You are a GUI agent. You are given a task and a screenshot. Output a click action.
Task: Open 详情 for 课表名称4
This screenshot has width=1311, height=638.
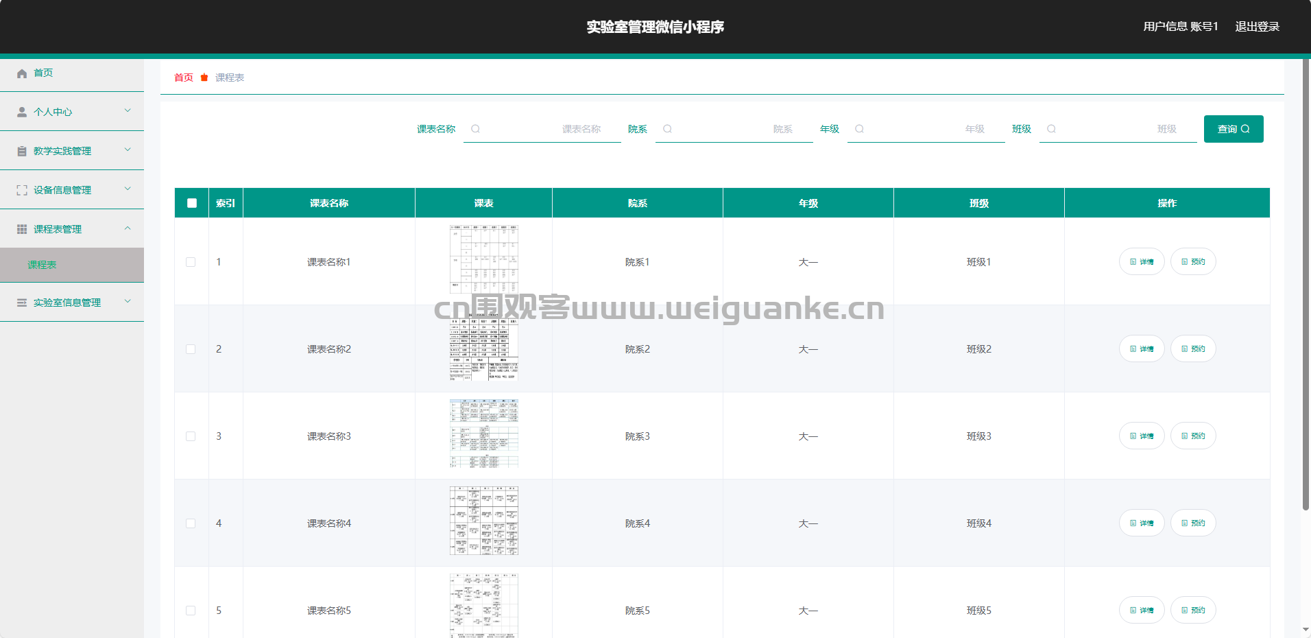(x=1142, y=523)
